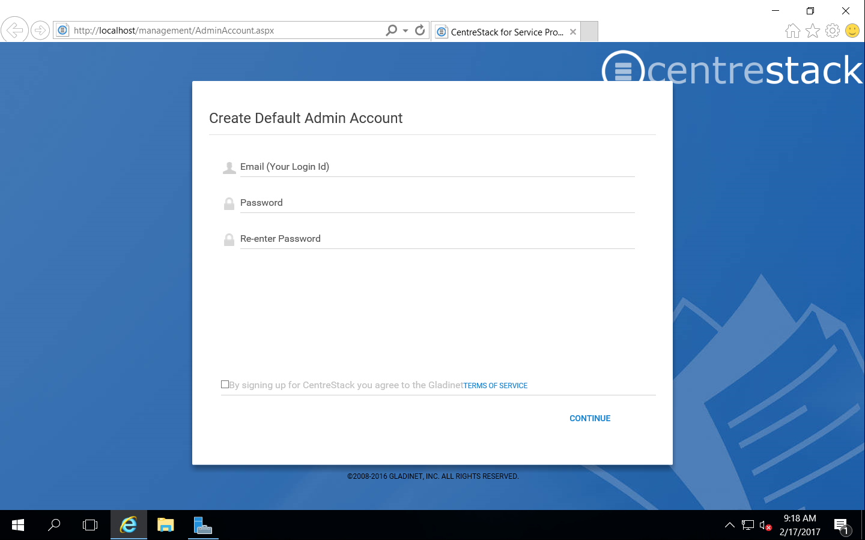This screenshot has width=865, height=540.
Task: Open the browser Tools gear icon
Action: tap(833, 31)
